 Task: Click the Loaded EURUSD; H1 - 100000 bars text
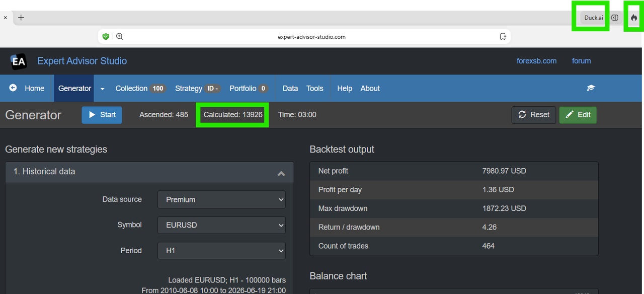227,280
